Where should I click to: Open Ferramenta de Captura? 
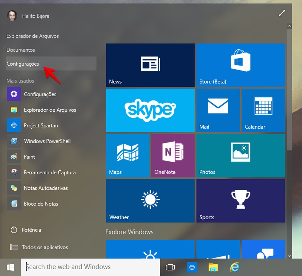pyautogui.click(x=49, y=172)
